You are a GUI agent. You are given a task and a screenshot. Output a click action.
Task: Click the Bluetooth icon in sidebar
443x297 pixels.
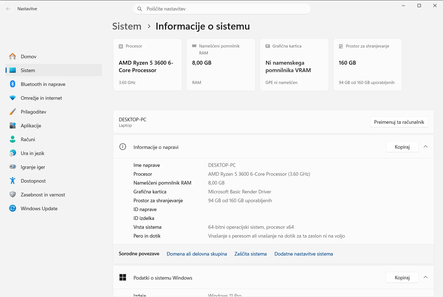click(x=12, y=84)
